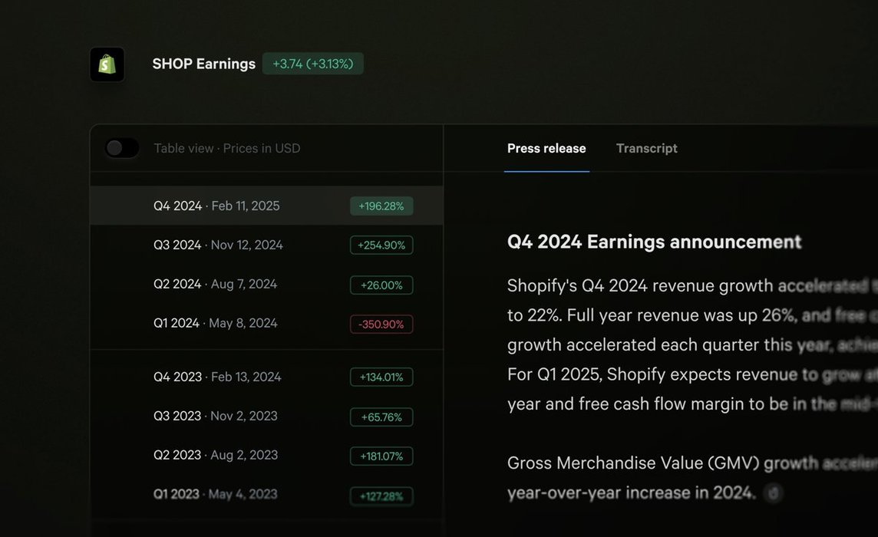Open Q3 2024 Nov 12, 2024 earnings
The height and width of the screenshot is (537, 878).
click(218, 245)
